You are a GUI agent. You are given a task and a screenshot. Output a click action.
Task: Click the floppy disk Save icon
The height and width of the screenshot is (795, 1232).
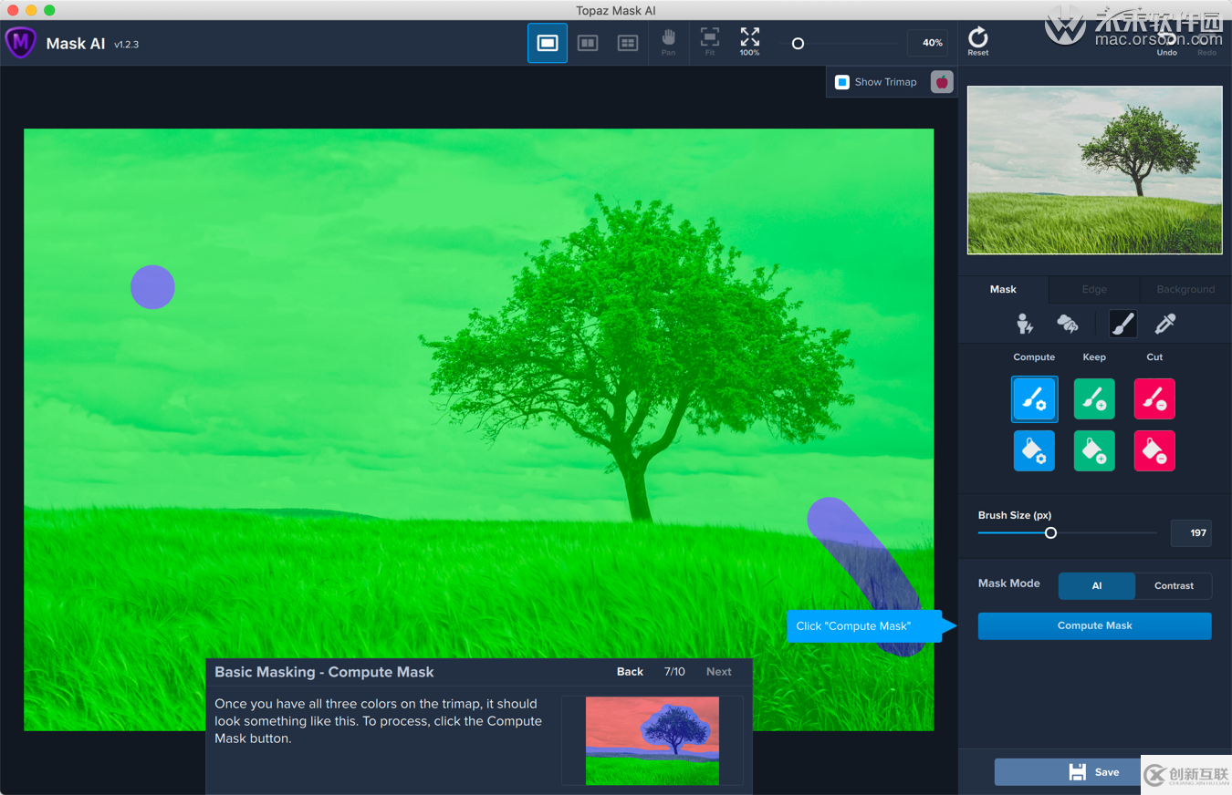point(1078,772)
